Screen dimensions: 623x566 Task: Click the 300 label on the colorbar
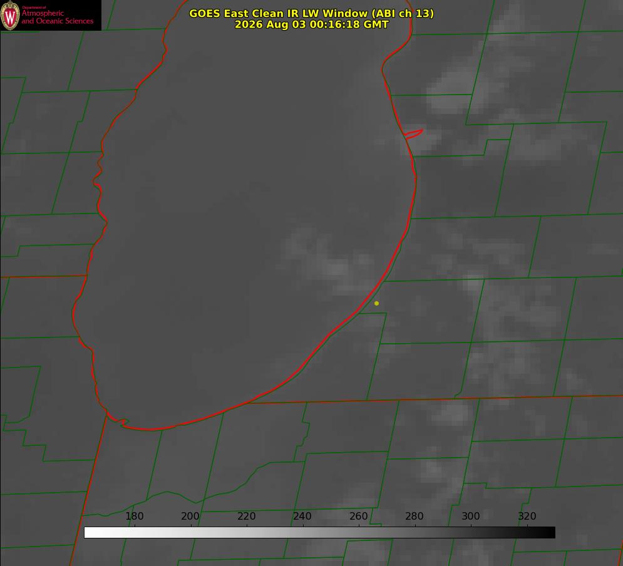(471, 516)
